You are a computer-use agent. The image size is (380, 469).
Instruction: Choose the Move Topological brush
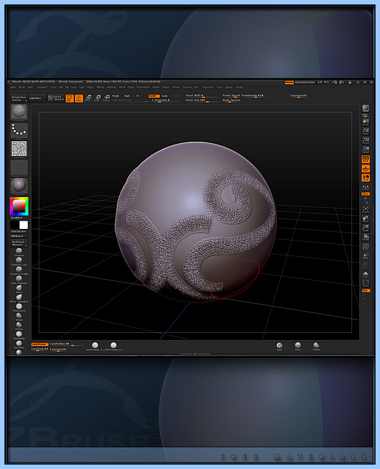(x=19, y=297)
